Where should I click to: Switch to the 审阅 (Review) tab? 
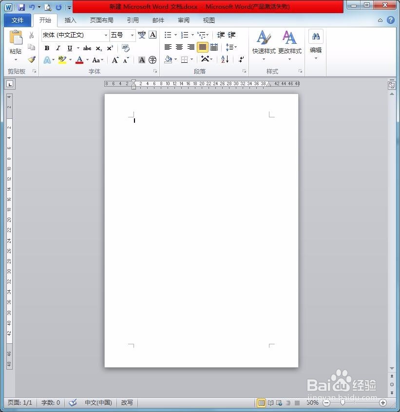(184, 20)
